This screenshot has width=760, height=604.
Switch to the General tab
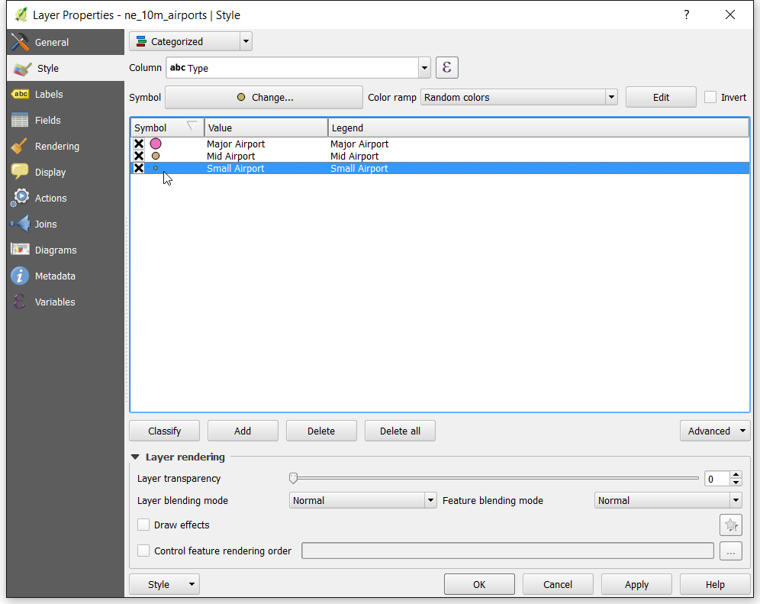[66, 42]
